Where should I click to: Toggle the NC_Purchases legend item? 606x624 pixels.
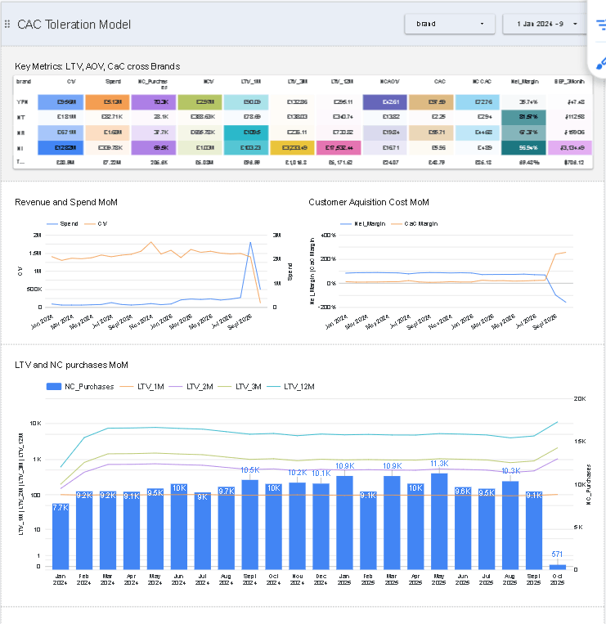[80, 386]
